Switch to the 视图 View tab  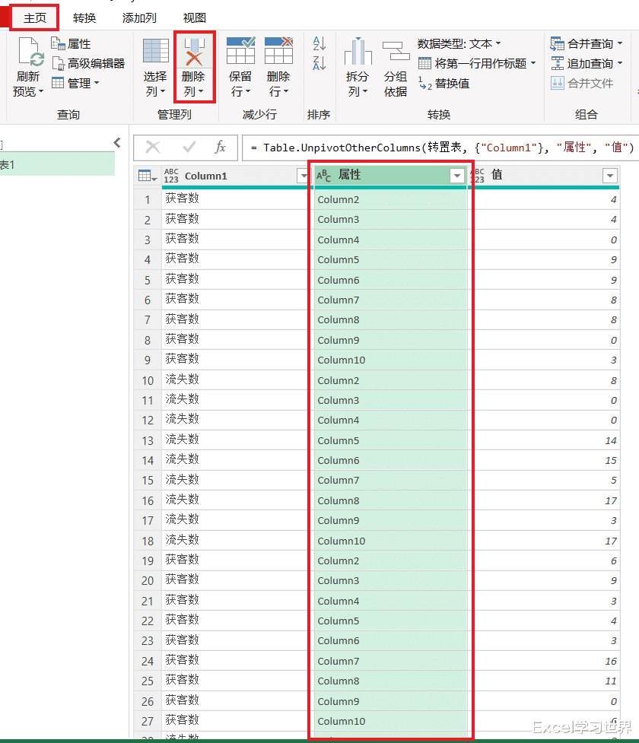pos(195,18)
